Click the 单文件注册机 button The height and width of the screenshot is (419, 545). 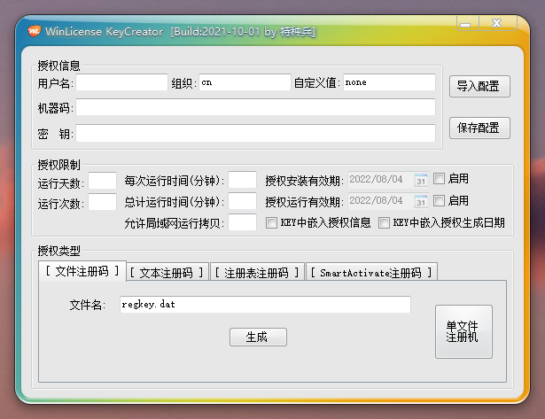[463, 331]
